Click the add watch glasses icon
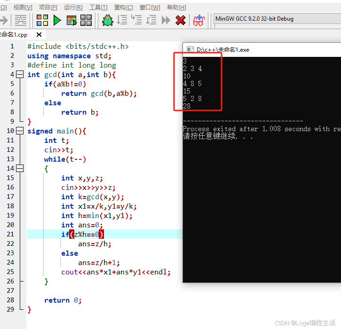 199,20
